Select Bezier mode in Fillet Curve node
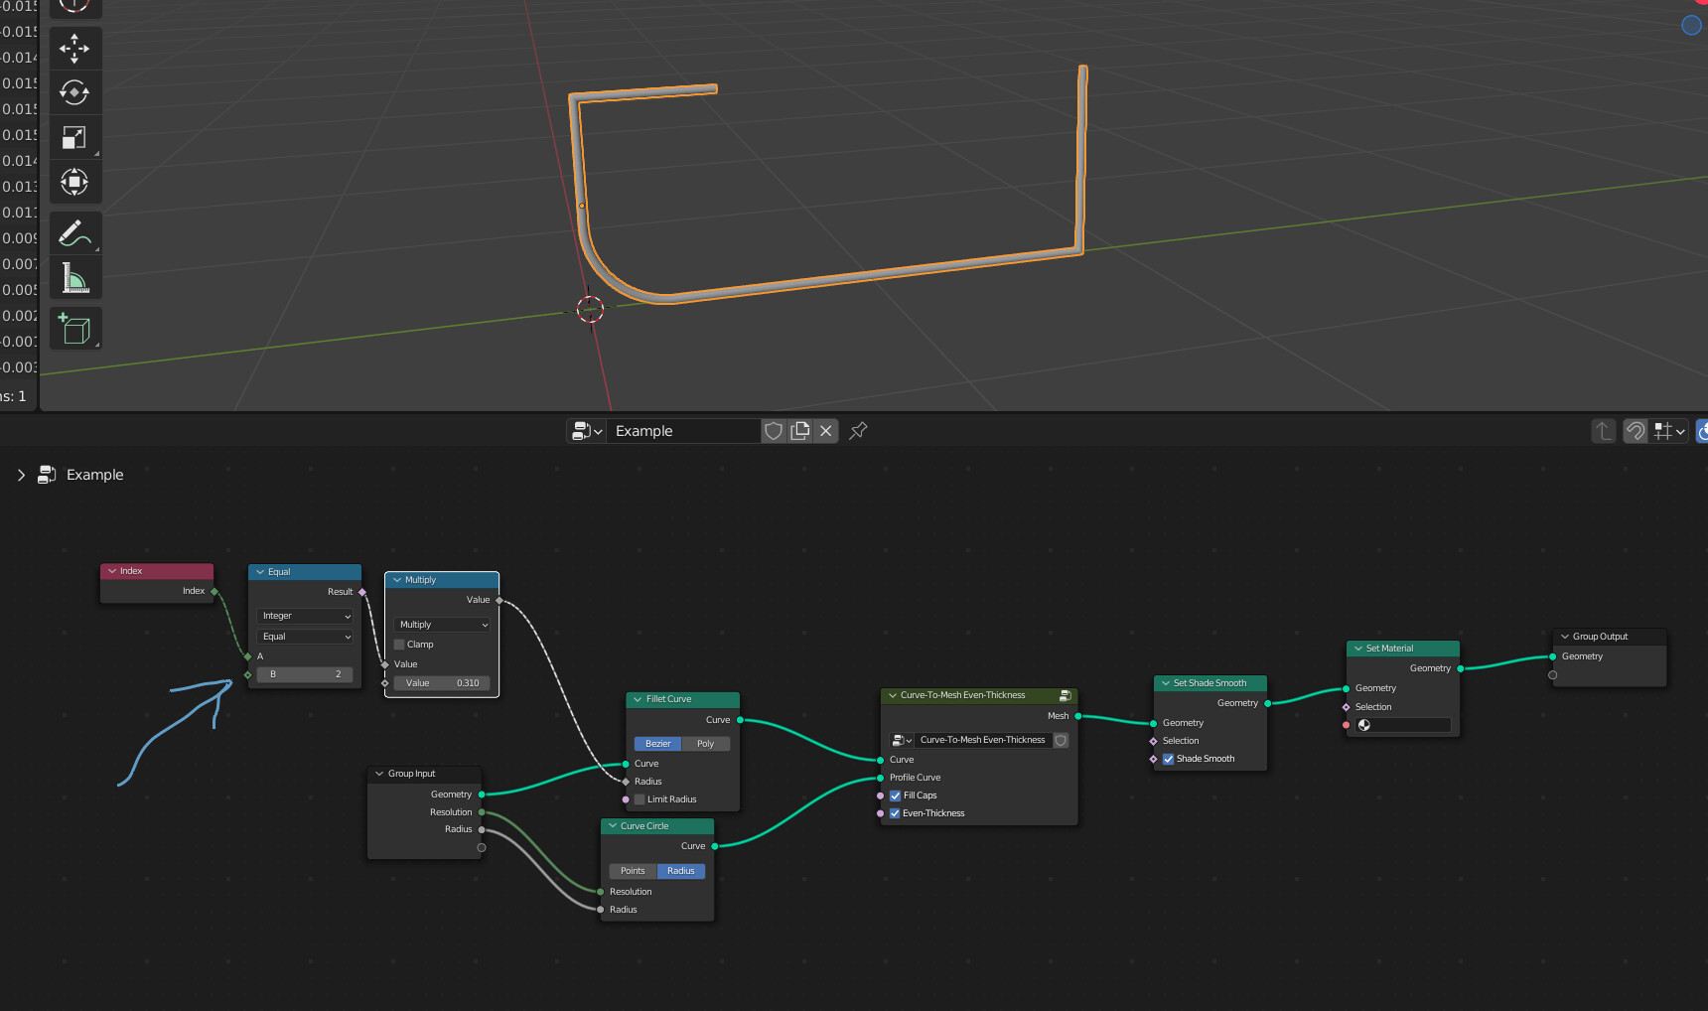1708x1011 pixels. 658,744
